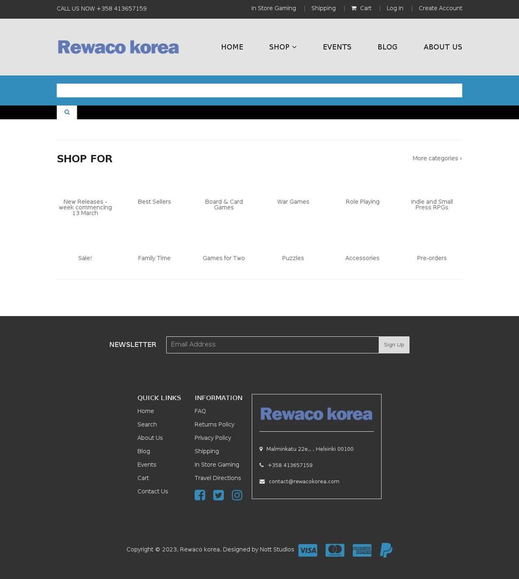The height and width of the screenshot is (579, 519).
Task: Click Home in Quick Links
Action: coord(145,411)
